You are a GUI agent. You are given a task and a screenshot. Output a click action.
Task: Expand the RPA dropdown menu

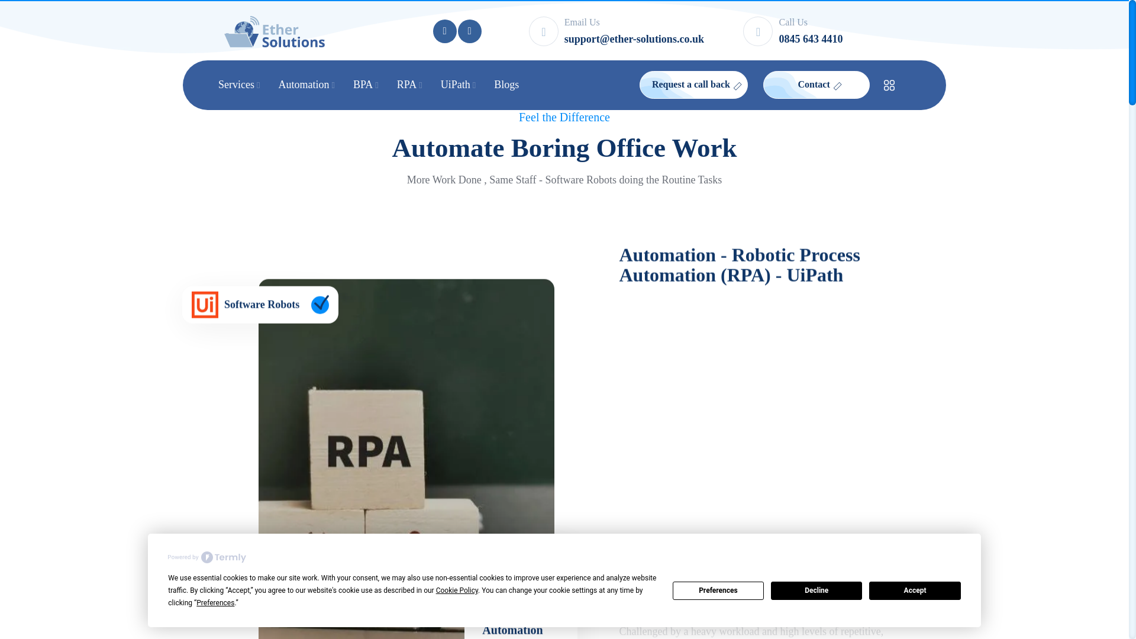(x=409, y=85)
